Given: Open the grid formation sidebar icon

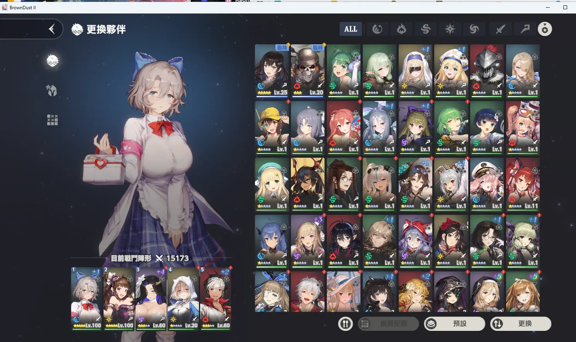Looking at the screenshot, I should click(x=53, y=120).
